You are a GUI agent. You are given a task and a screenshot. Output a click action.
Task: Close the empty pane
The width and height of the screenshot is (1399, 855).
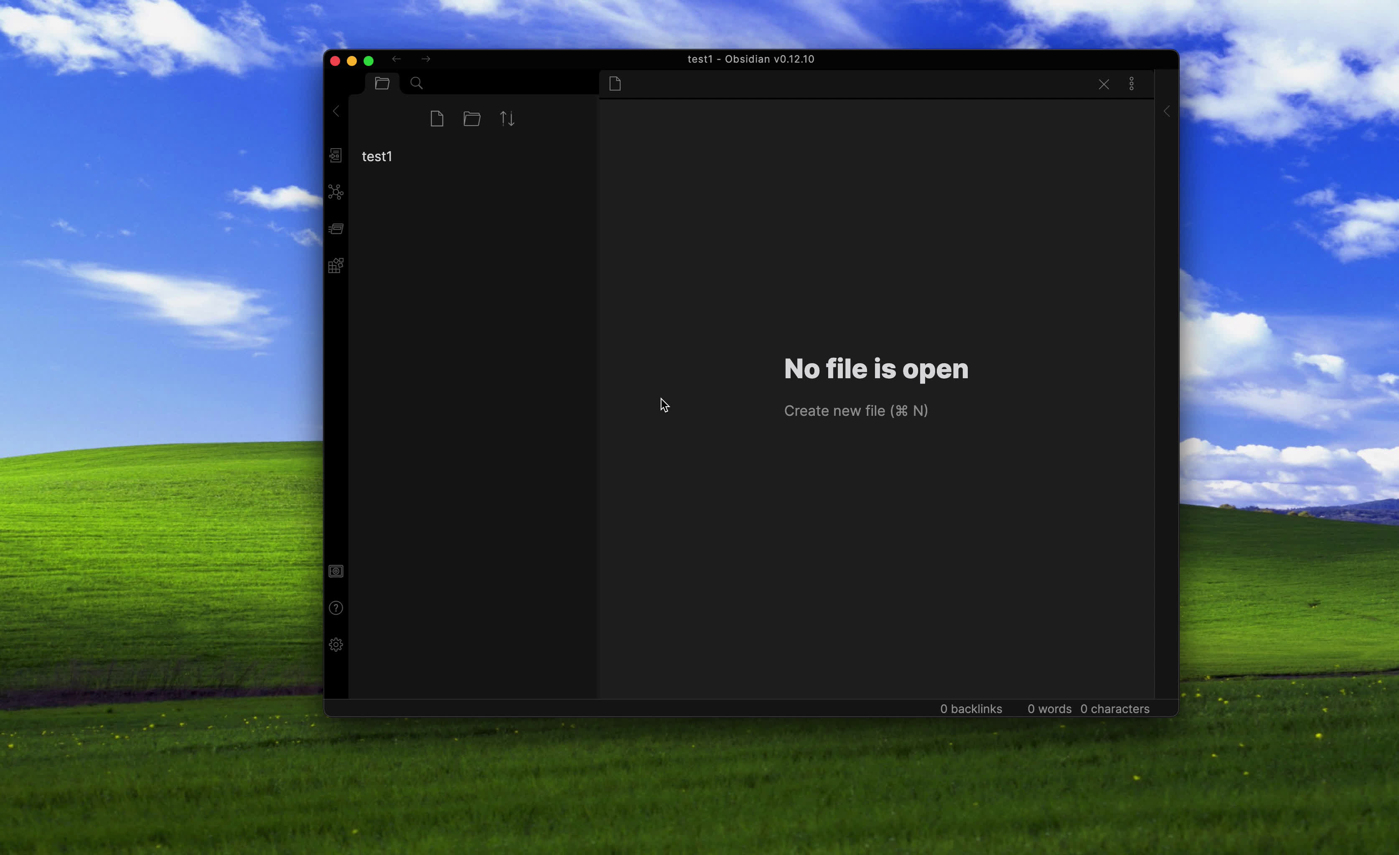coord(1103,84)
